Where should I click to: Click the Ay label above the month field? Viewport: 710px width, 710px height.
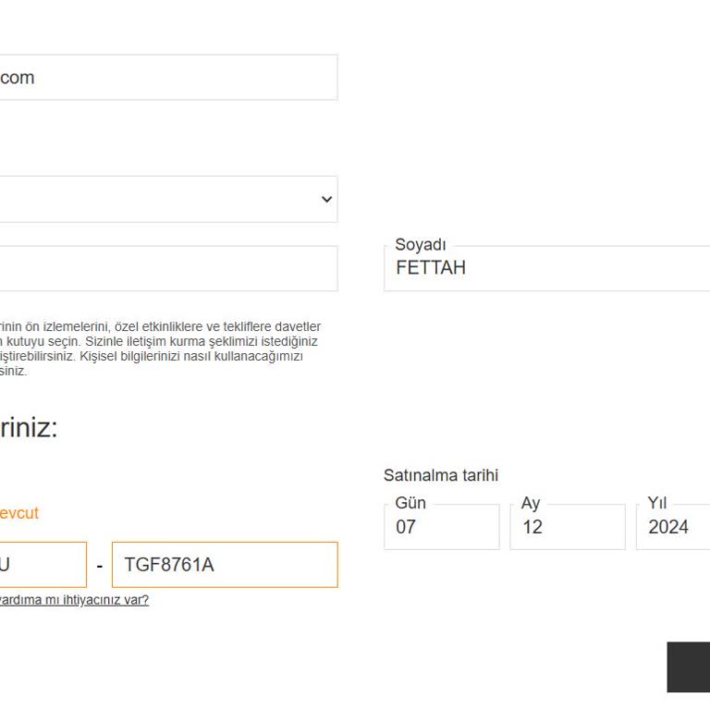[x=531, y=503]
